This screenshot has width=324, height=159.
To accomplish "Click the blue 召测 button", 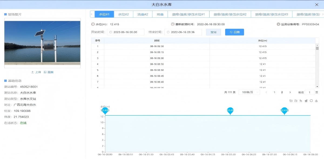I will point(234,32).
